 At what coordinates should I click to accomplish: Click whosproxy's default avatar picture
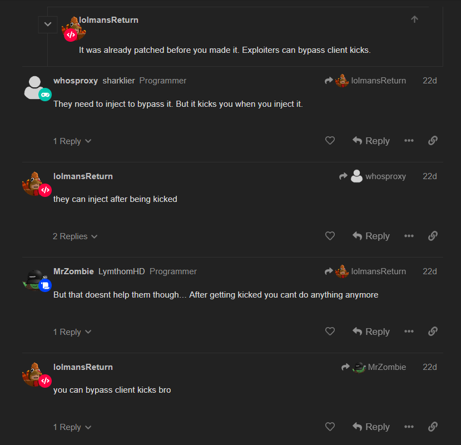(x=34, y=88)
